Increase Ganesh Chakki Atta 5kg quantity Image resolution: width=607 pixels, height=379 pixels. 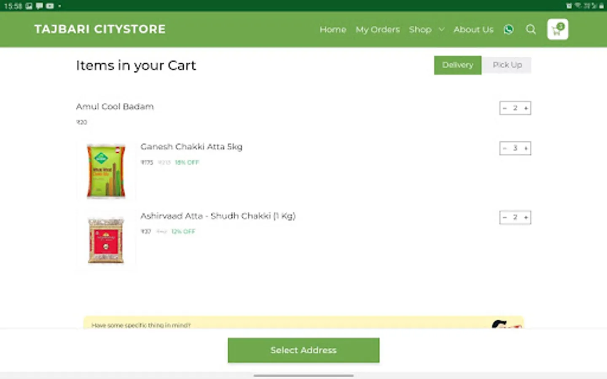(x=526, y=148)
